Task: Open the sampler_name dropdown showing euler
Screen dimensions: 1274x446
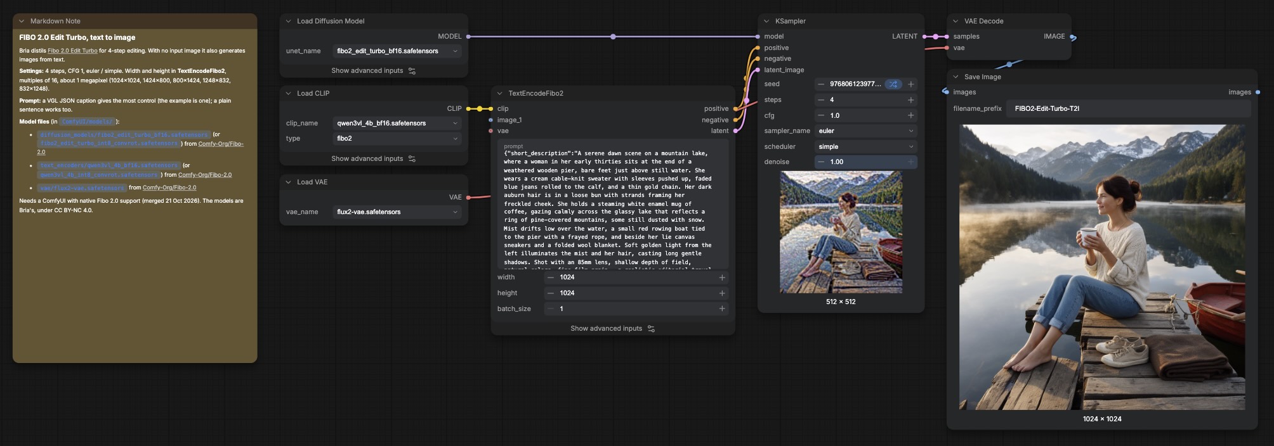Action: click(866, 131)
